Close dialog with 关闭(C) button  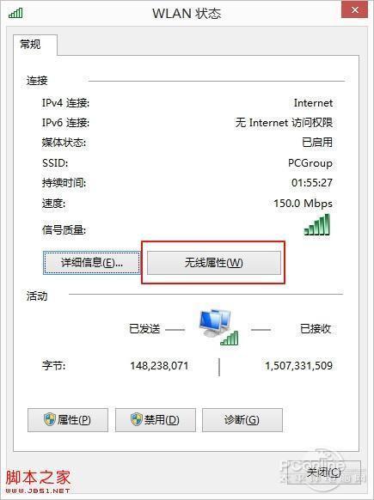click(324, 473)
